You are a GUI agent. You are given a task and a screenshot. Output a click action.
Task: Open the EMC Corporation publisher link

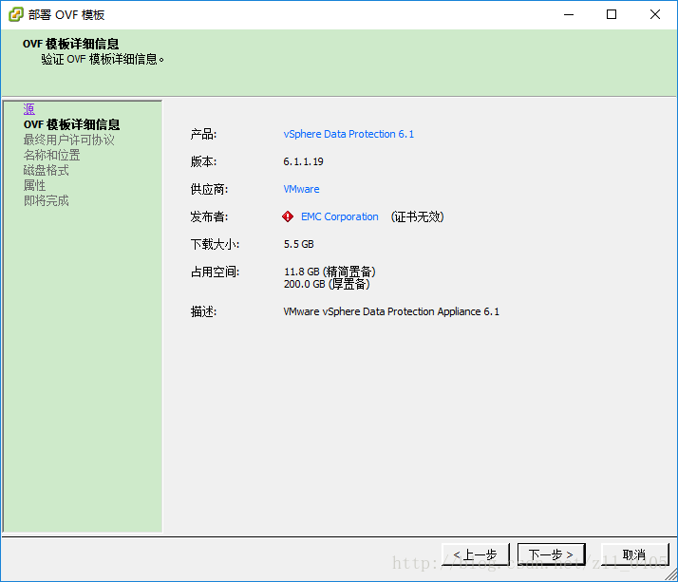tap(339, 216)
